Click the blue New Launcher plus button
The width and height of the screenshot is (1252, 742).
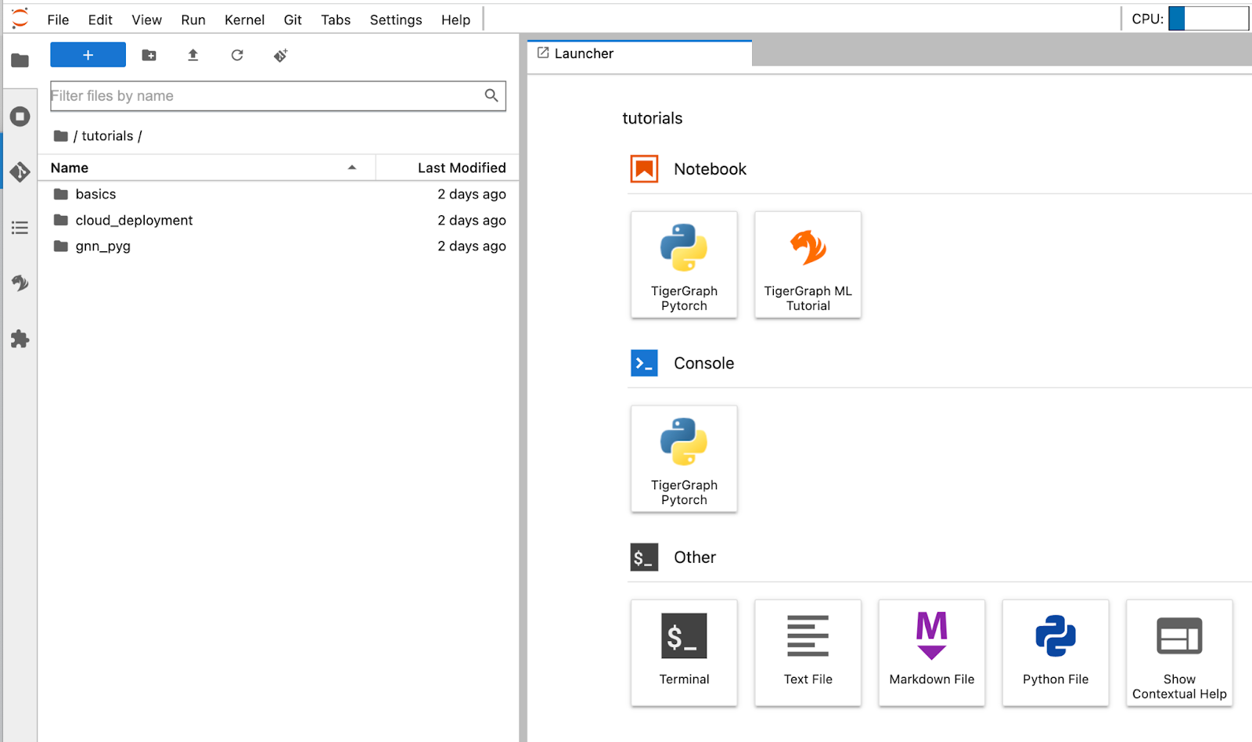point(88,55)
